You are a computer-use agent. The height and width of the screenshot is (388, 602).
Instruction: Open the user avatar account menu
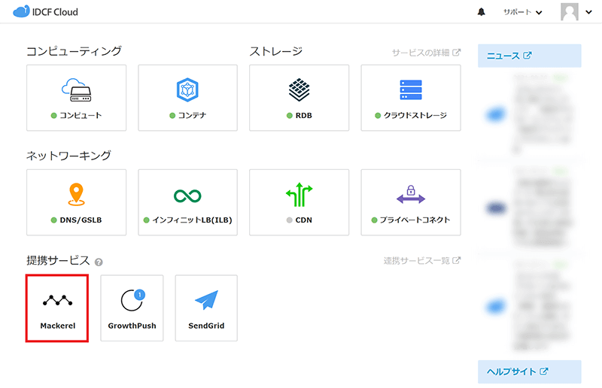point(572,12)
